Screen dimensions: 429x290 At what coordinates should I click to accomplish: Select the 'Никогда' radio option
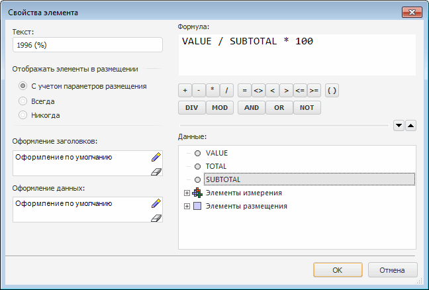click(x=23, y=115)
